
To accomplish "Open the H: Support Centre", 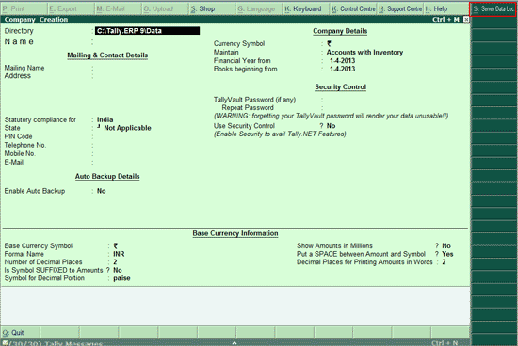I will click(x=400, y=8).
